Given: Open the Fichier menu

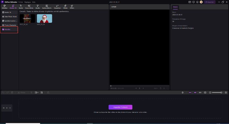Looking at the screenshot, I should [x=21, y=2].
